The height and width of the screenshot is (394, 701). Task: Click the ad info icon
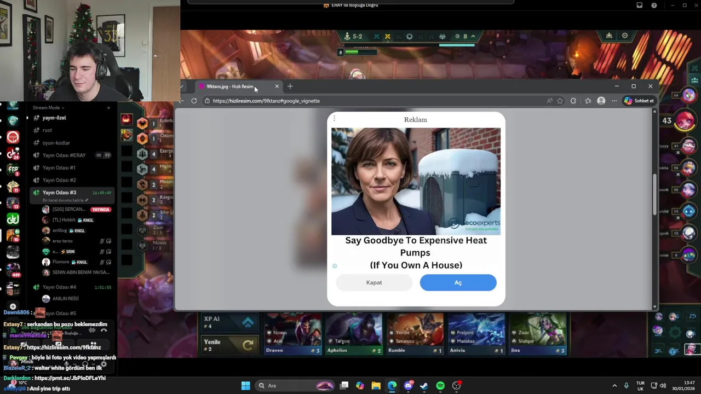coord(335,266)
